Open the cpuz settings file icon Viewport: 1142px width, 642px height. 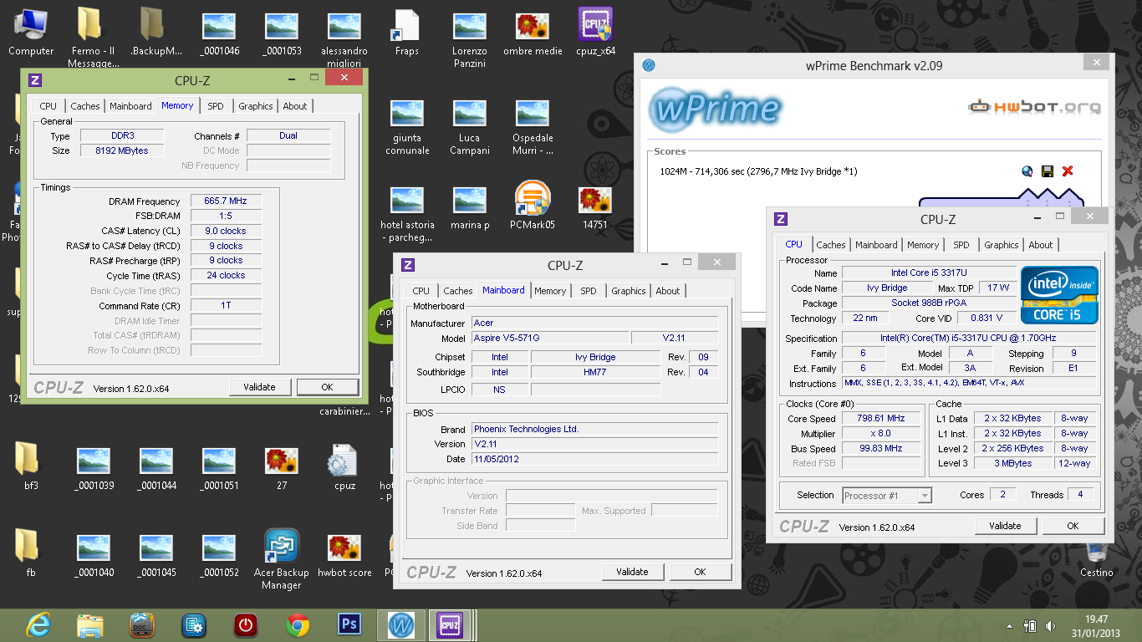pyautogui.click(x=344, y=466)
